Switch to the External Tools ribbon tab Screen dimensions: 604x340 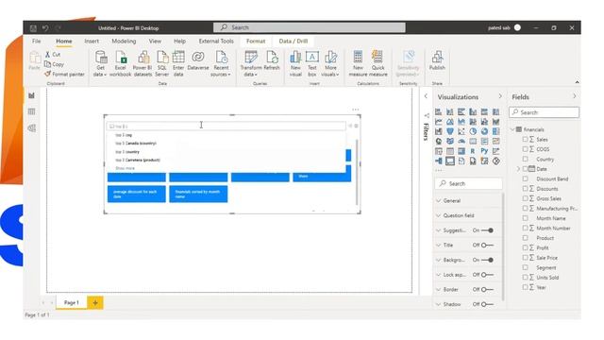point(216,41)
